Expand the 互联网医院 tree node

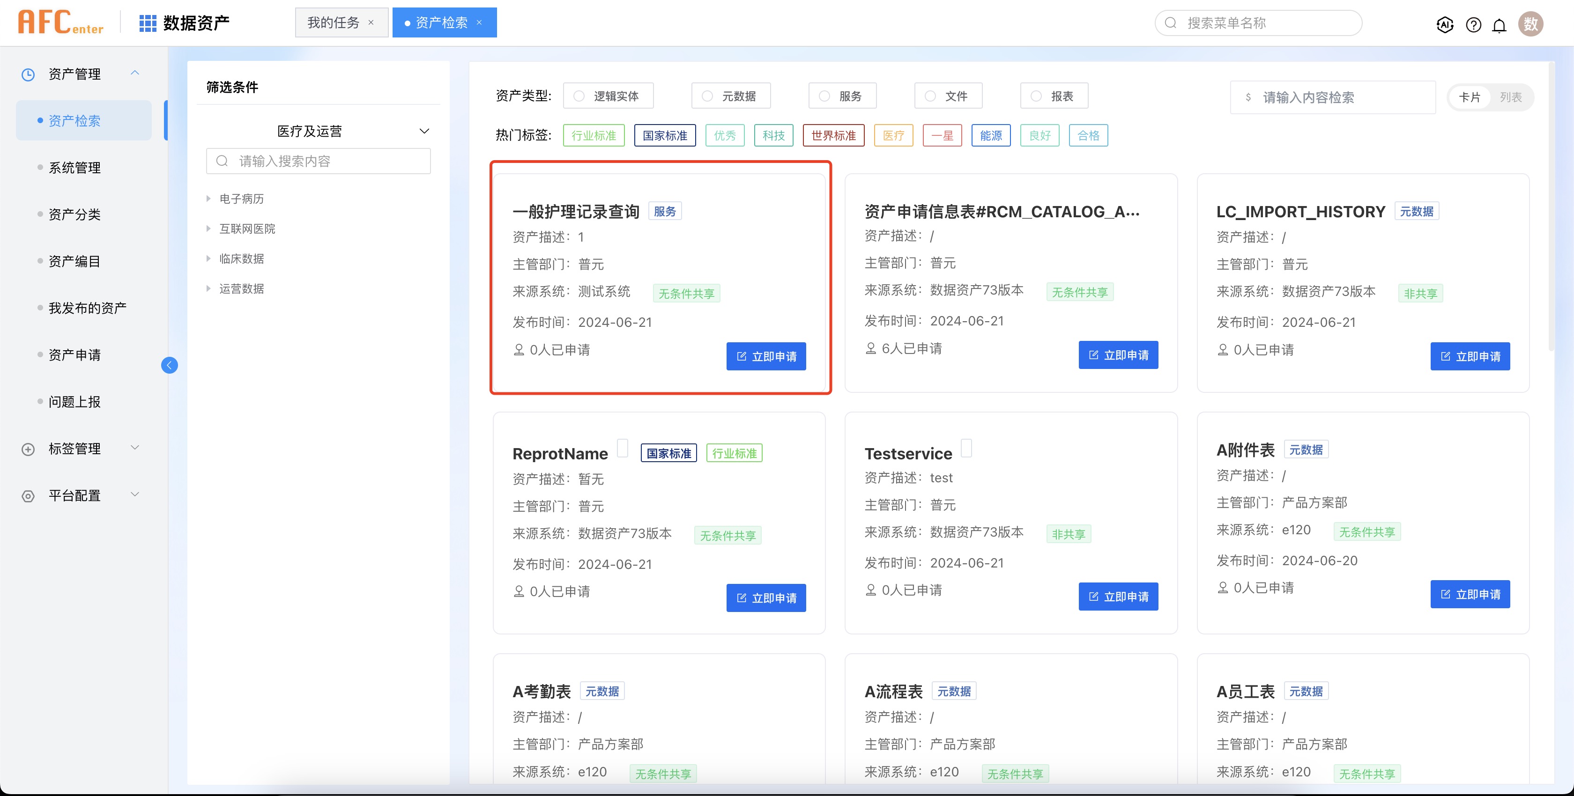(x=208, y=228)
